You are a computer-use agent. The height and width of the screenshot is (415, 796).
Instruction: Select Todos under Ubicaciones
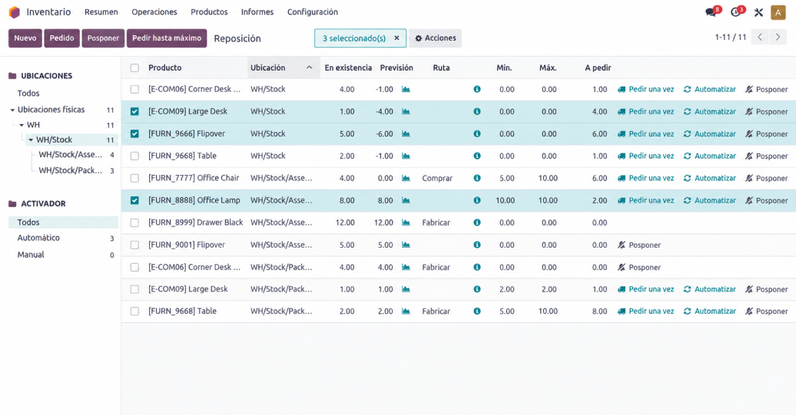point(28,94)
